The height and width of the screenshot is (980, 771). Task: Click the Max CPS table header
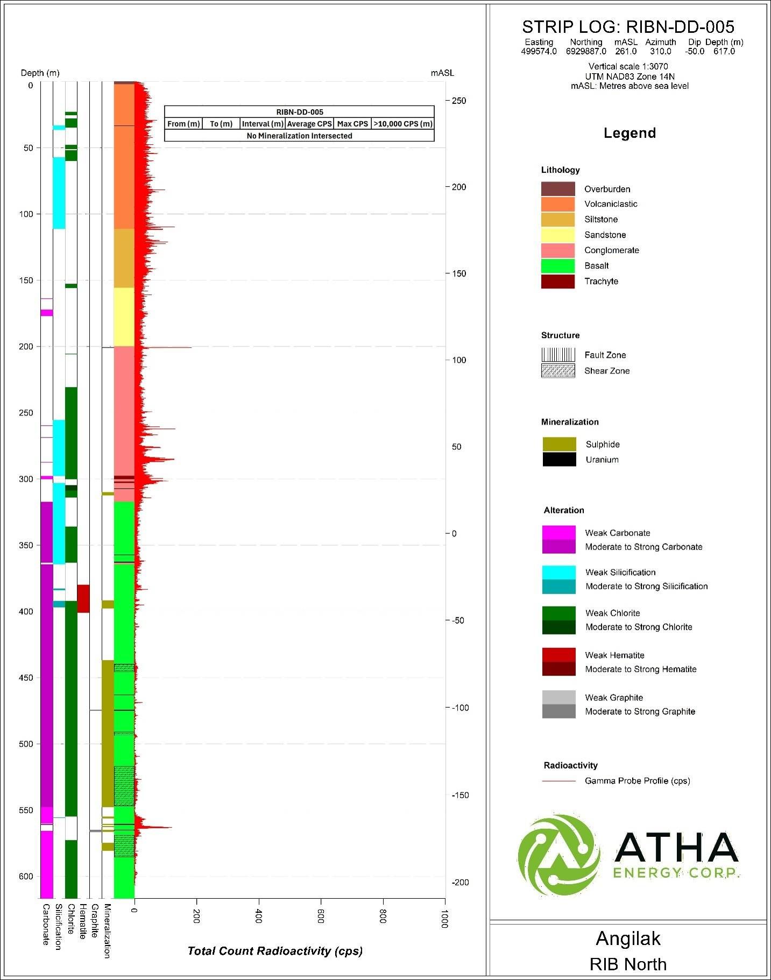[x=352, y=124]
